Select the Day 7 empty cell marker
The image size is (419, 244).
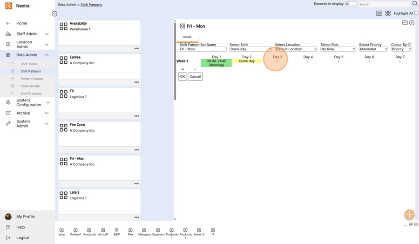coord(400,61)
